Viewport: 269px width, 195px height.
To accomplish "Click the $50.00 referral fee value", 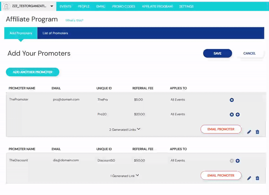I will click(140, 160).
